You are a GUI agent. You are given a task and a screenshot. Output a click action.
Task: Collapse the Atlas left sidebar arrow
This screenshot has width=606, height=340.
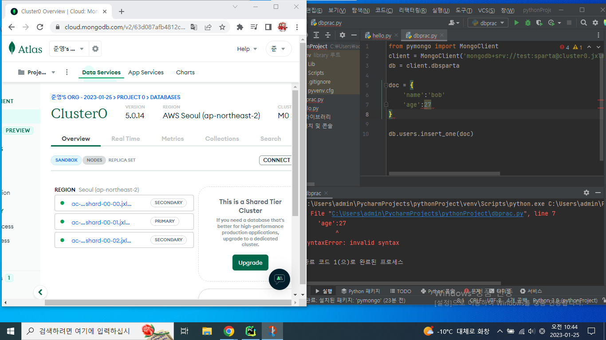40,292
